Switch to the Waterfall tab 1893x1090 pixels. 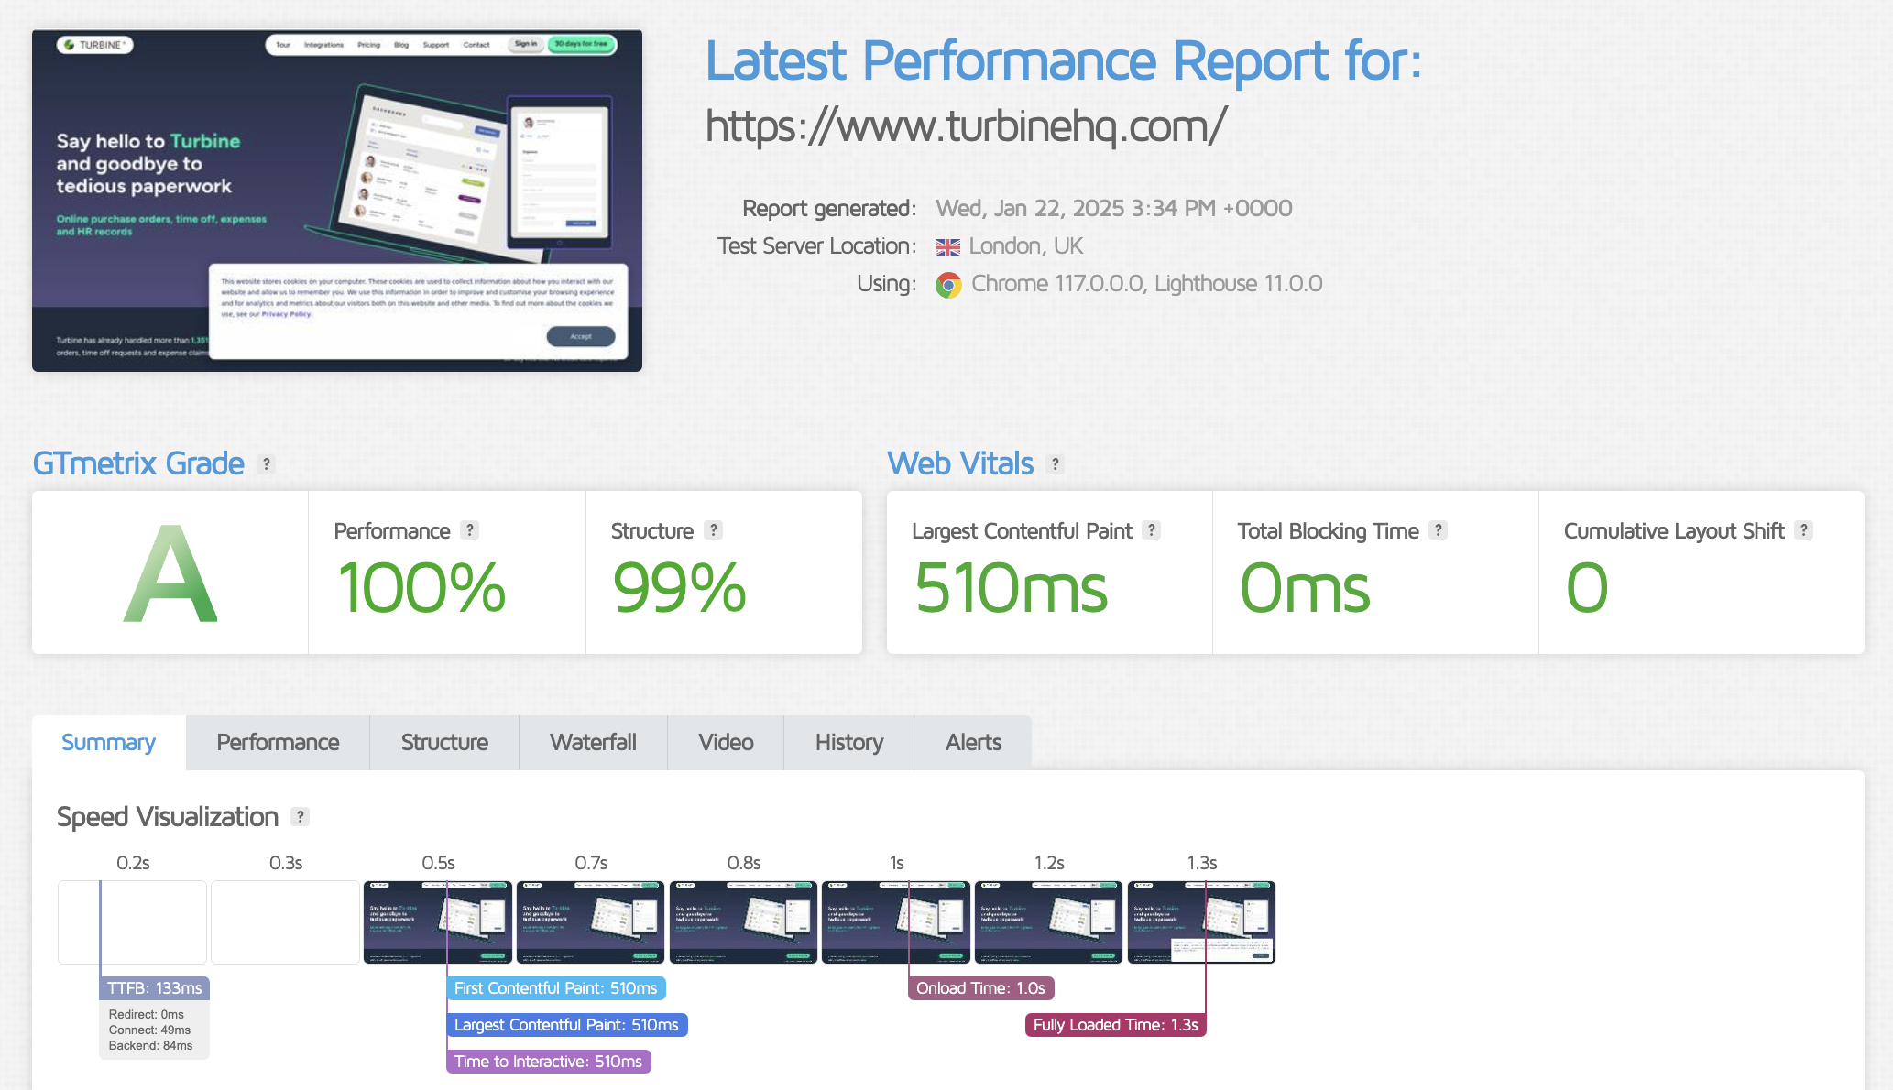tap(593, 742)
